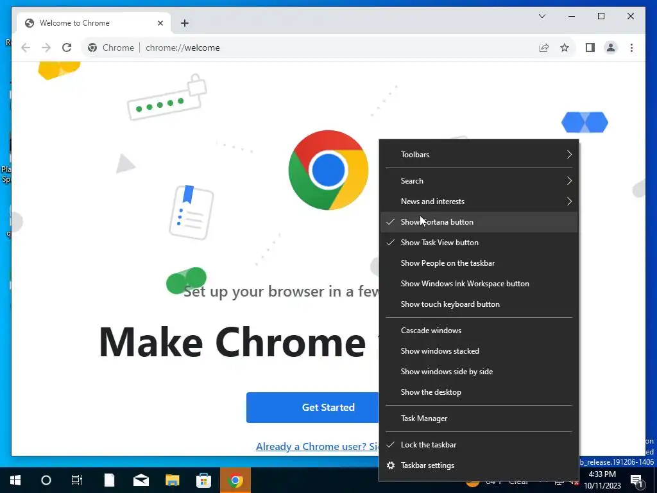Open the Chrome profile avatar menu
The width and height of the screenshot is (657, 493).
(611, 48)
